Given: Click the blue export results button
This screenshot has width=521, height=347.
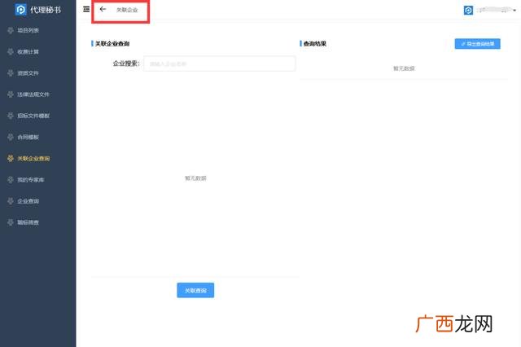Looking at the screenshot, I should coord(478,44).
